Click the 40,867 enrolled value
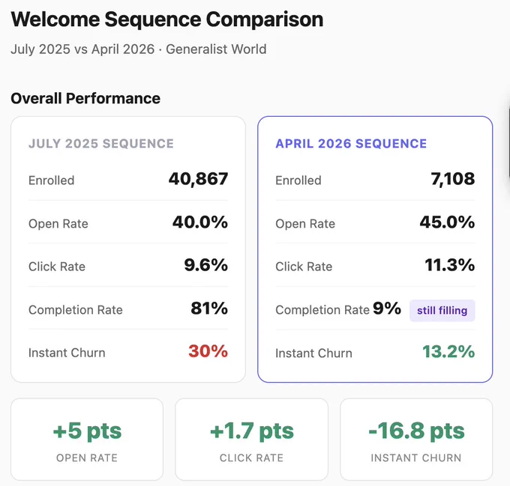This screenshot has width=510, height=486. click(x=198, y=179)
